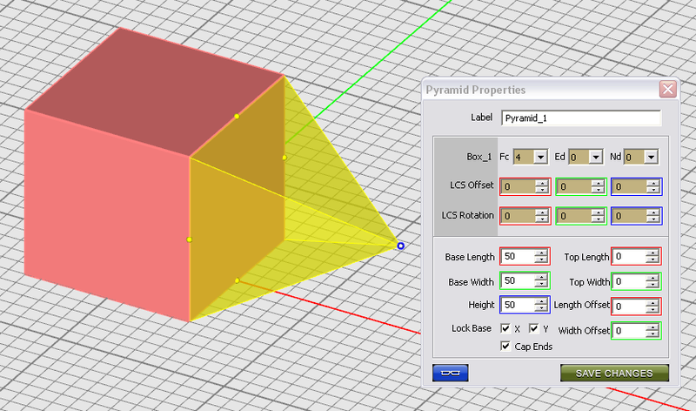Viewport: 696px width, 411px height.
Task: Toggle the Lock Base Y checkbox
Action: (534, 329)
